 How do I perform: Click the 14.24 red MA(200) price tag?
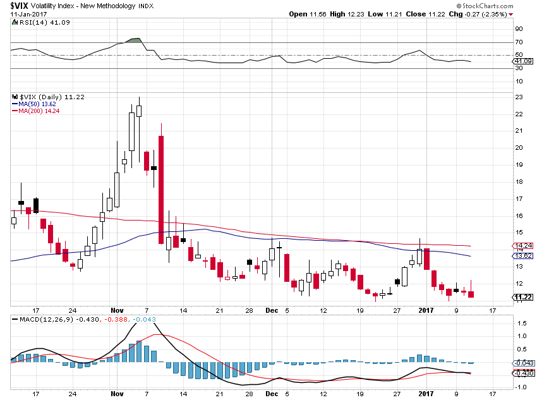523,246
